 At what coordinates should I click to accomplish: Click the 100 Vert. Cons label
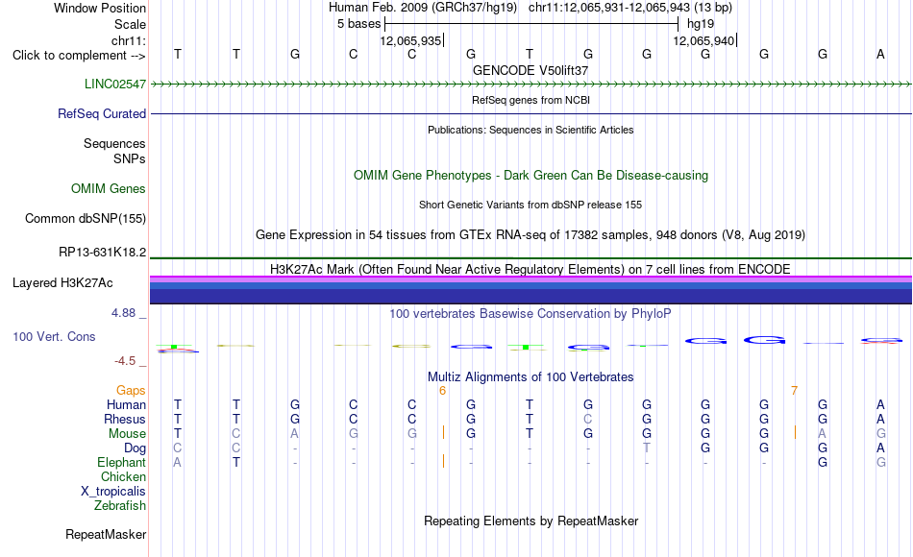[x=54, y=336]
